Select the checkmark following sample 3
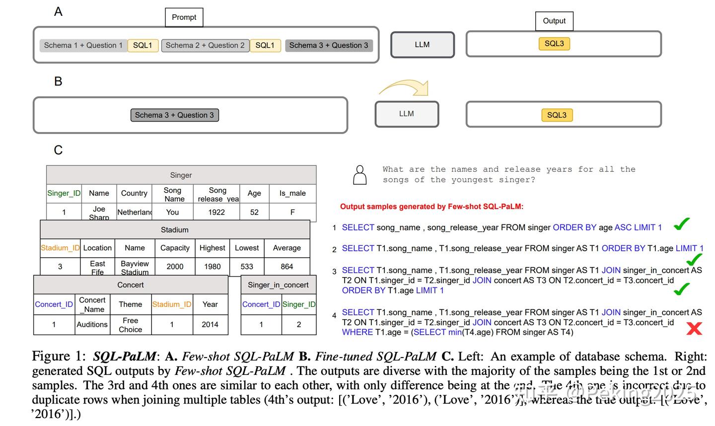The image size is (715, 426). (x=681, y=288)
